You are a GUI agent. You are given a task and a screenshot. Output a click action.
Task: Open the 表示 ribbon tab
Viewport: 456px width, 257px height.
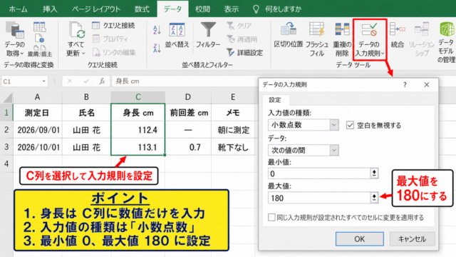tap(232, 9)
